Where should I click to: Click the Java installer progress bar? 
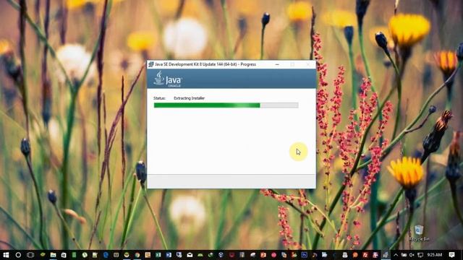[x=226, y=105]
